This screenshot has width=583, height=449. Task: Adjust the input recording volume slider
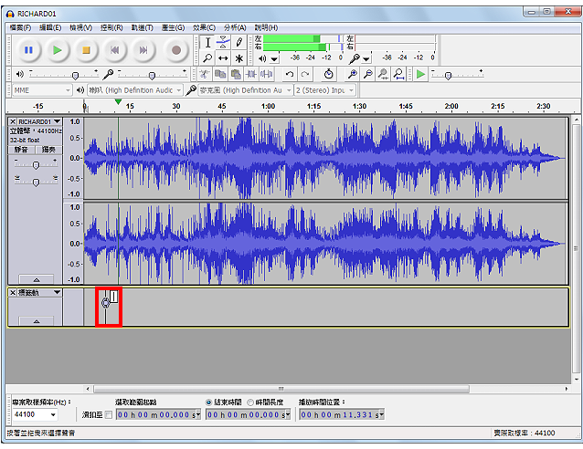pyautogui.click(x=153, y=74)
